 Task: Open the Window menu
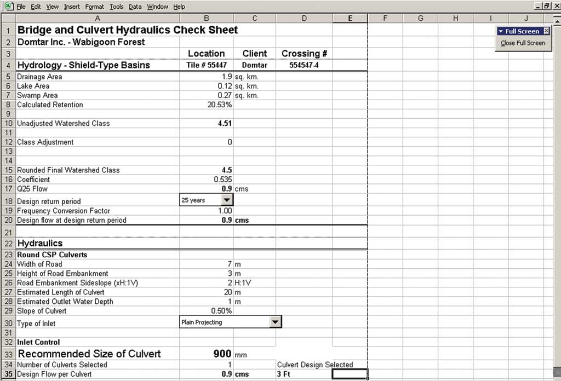(x=157, y=7)
